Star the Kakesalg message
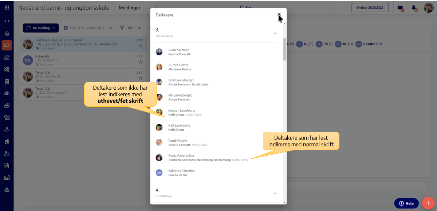The width and height of the screenshot is (437, 211). tap(140, 62)
